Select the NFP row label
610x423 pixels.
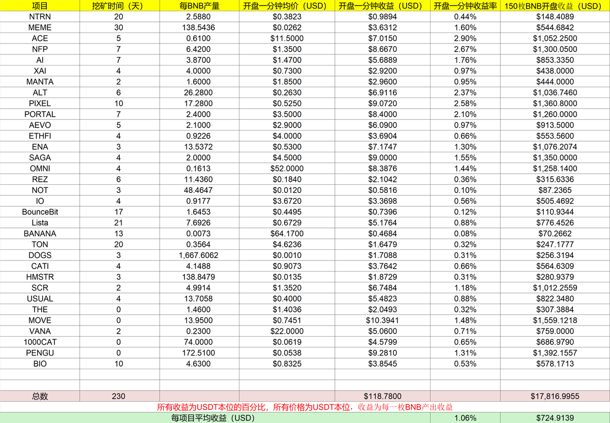[40, 49]
